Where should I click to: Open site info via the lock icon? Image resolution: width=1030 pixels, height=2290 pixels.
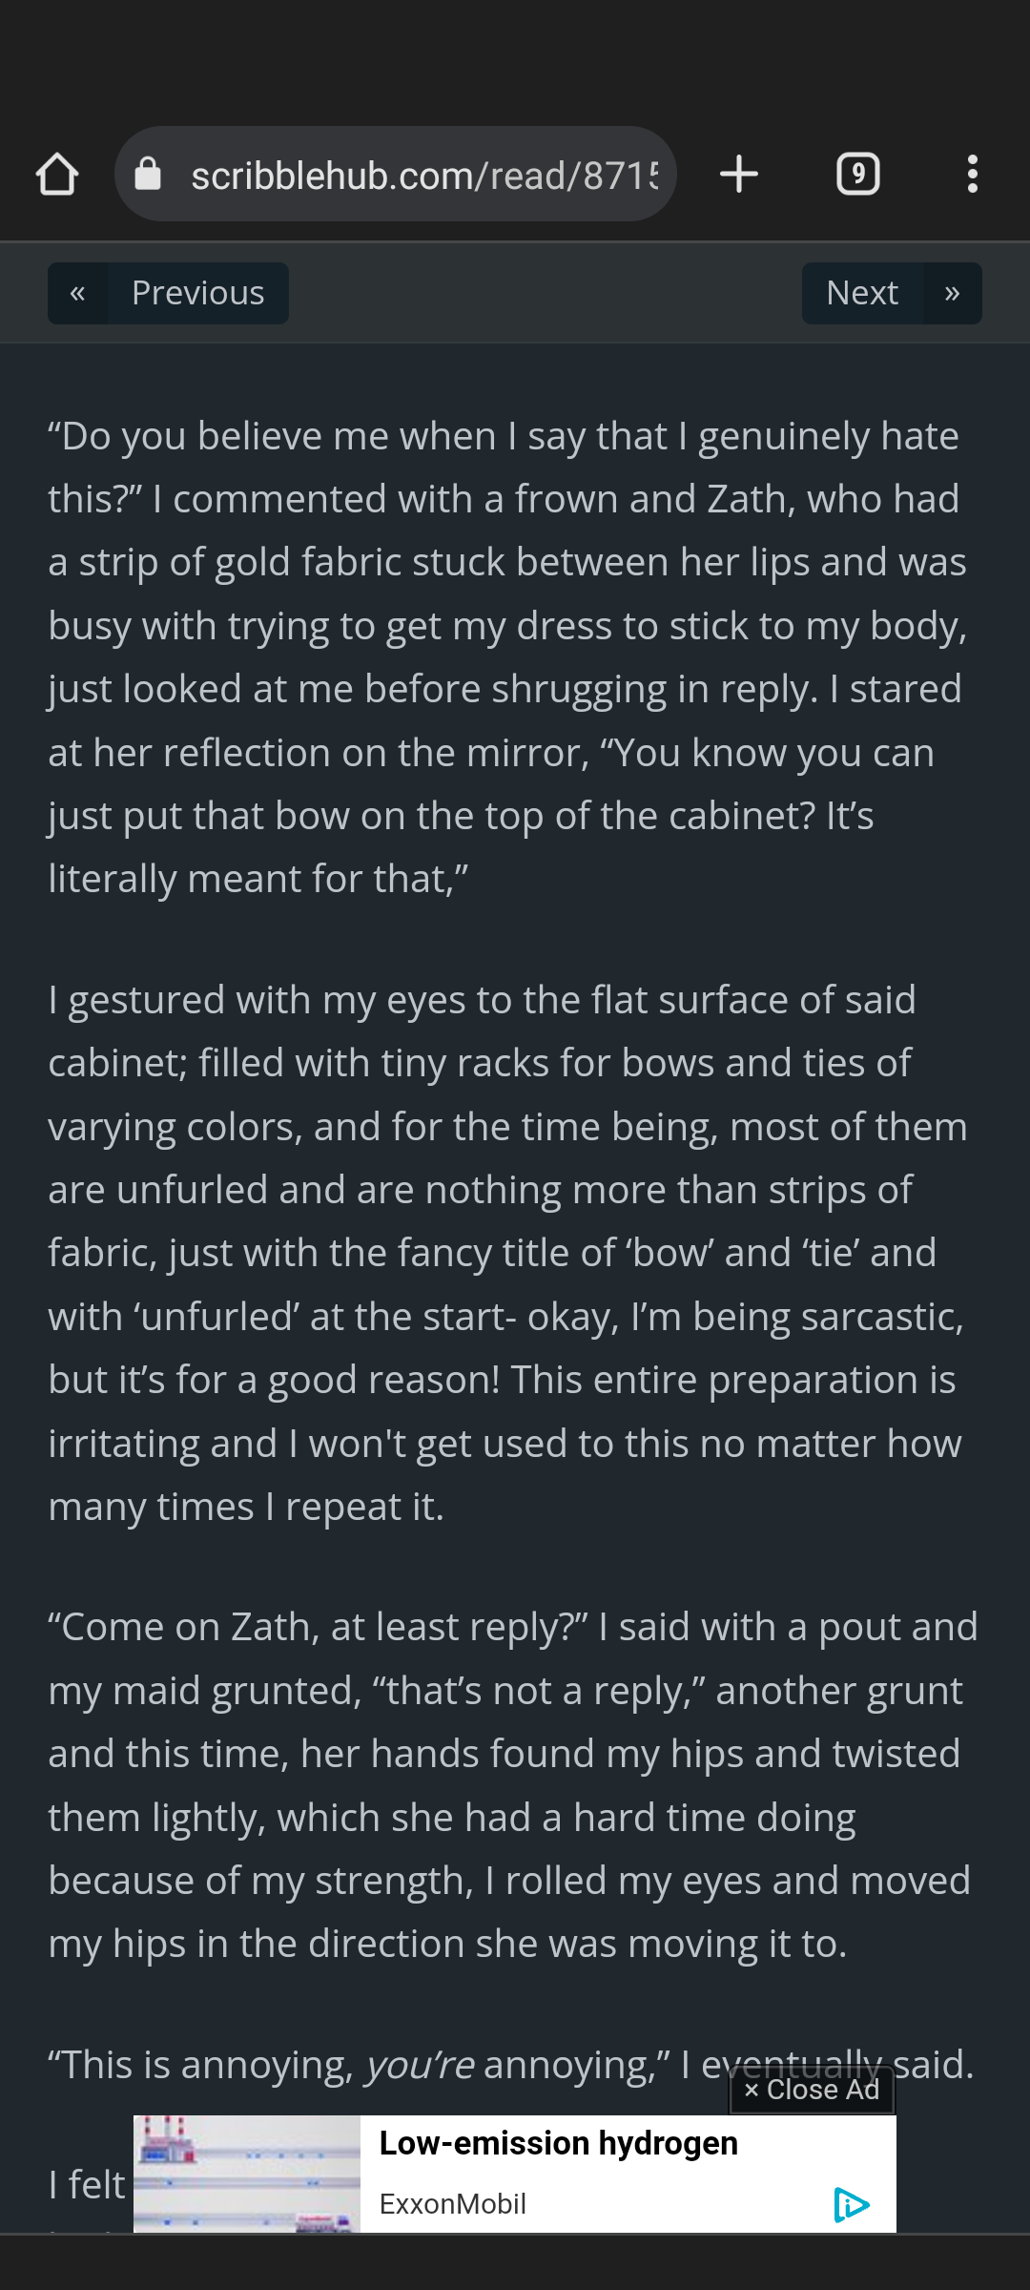tap(148, 175)
